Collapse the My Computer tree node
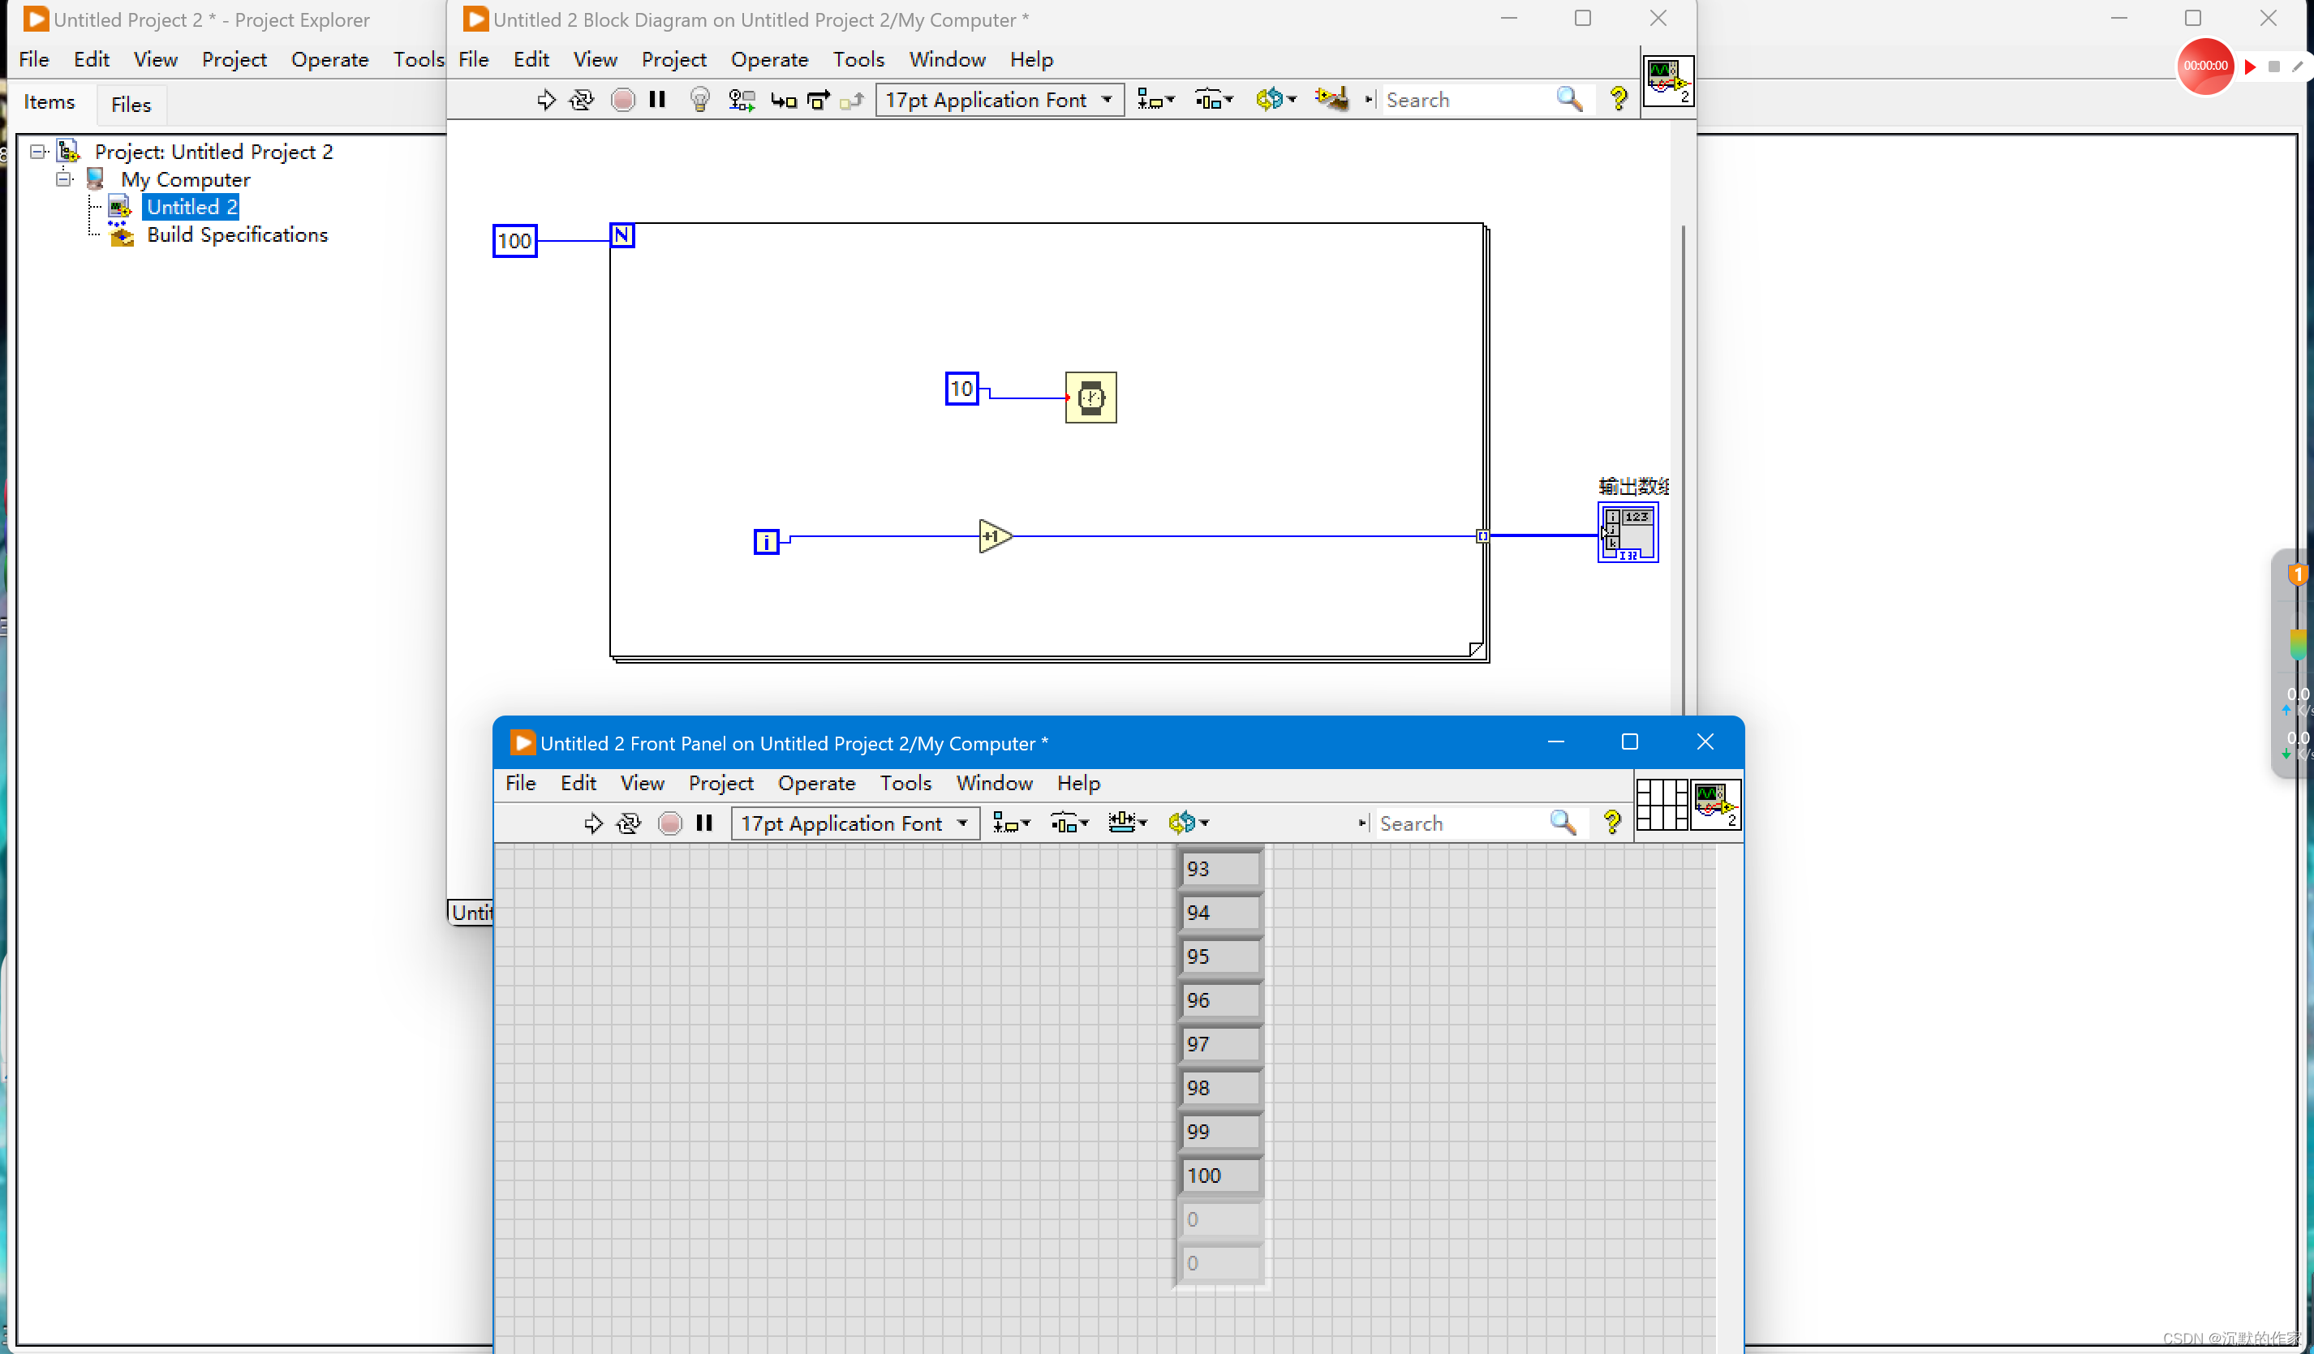 tap(63, 179)
